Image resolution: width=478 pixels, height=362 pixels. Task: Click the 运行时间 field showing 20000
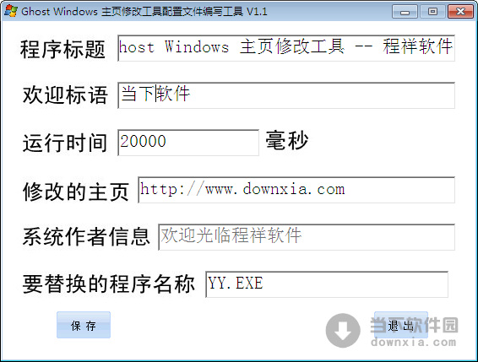(188, 143)
